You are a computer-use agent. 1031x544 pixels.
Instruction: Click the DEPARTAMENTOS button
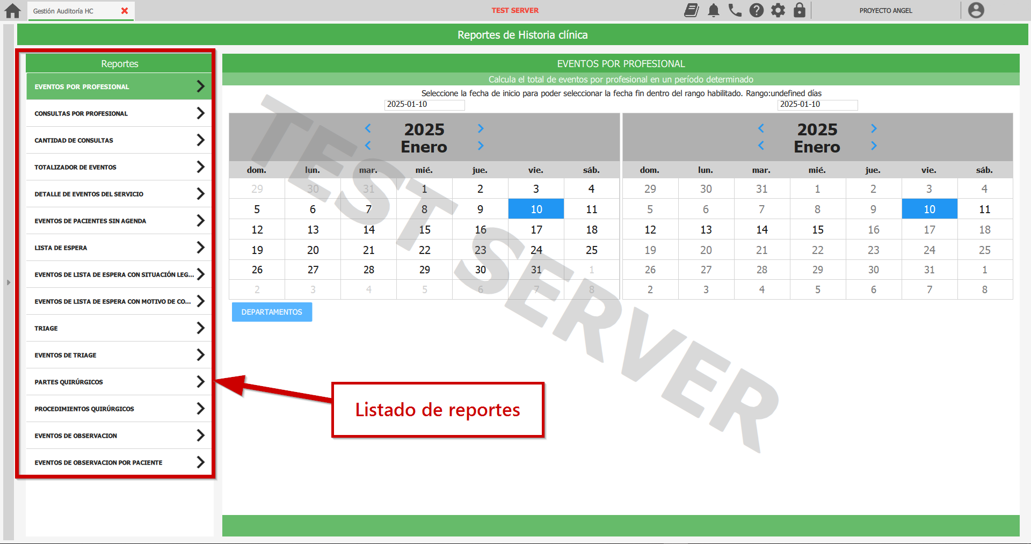(272, 312)
